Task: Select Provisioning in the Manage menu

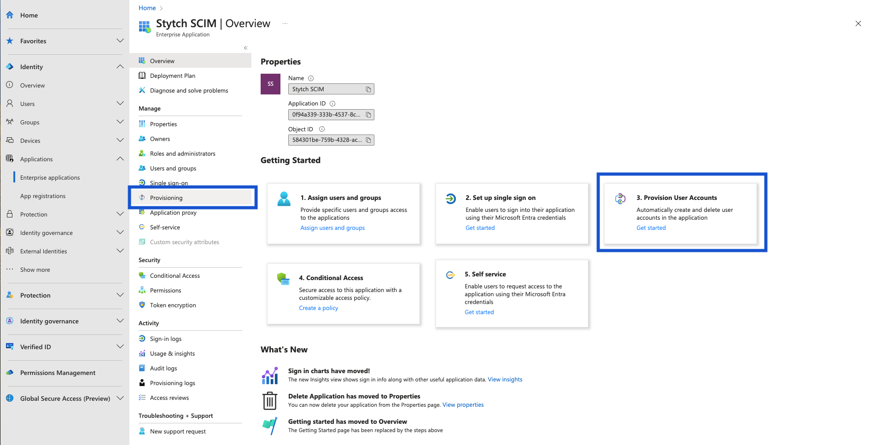Action: tap(166, 198)
